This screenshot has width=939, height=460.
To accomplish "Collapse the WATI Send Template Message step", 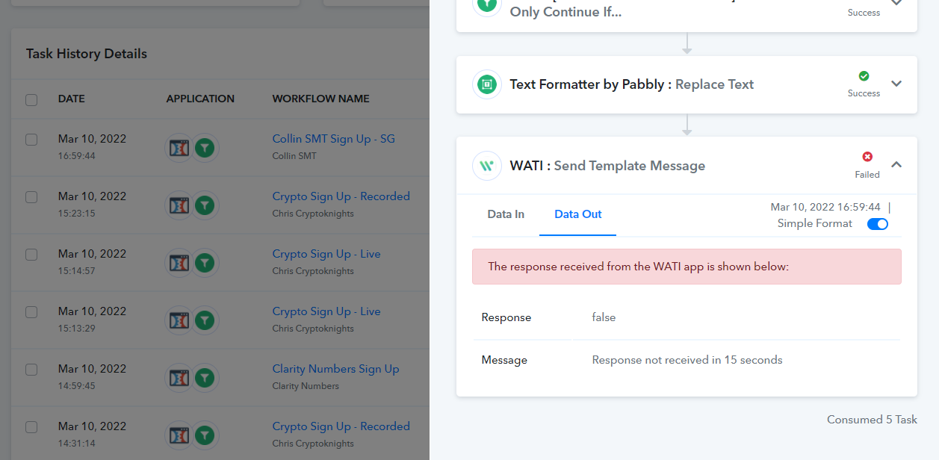I will tap(897, 165).
